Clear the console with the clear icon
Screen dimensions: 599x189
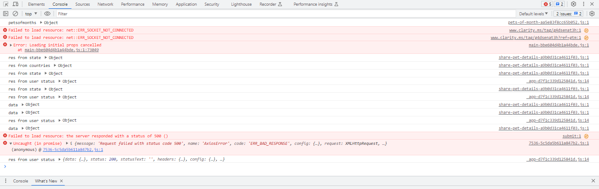click(15, 14)
